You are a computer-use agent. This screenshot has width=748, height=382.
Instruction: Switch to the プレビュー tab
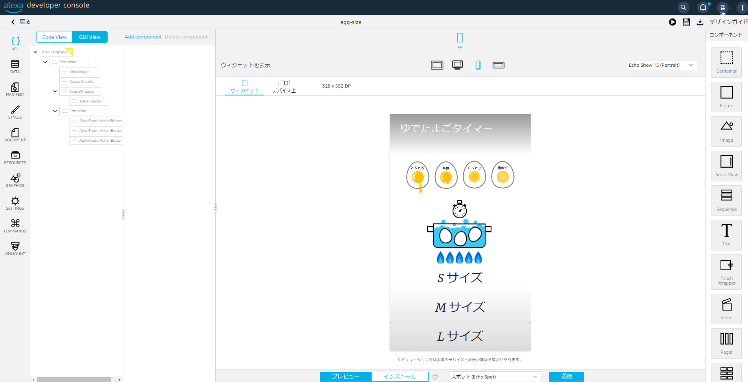coord(346,377)
